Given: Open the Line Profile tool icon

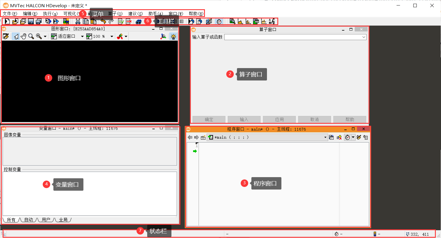Looking at the screenshot, I should point(264,21).
